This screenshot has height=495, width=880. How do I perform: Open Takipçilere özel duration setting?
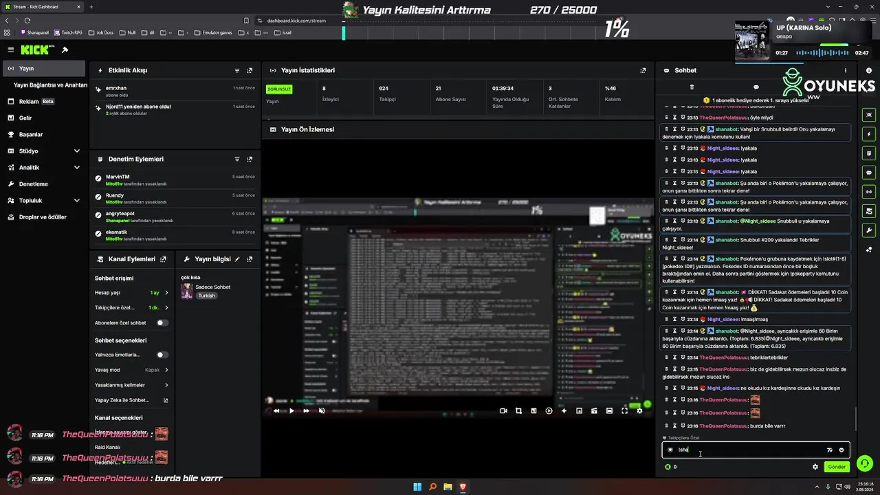tap(132, 308)
